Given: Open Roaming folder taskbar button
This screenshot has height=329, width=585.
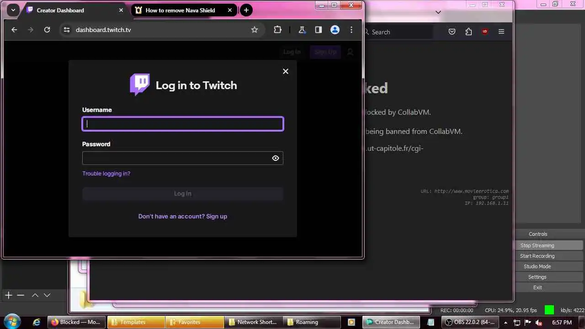Looking at the screenshot, I should click(312, 322).
